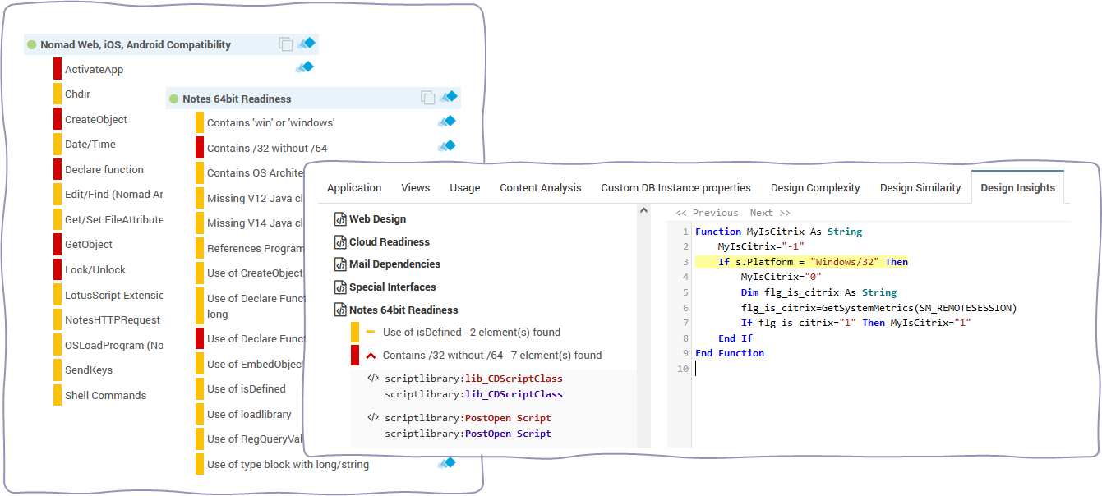Open the Usage tab
This screenshot has height=496, width=1102.
tap(465, 188)
